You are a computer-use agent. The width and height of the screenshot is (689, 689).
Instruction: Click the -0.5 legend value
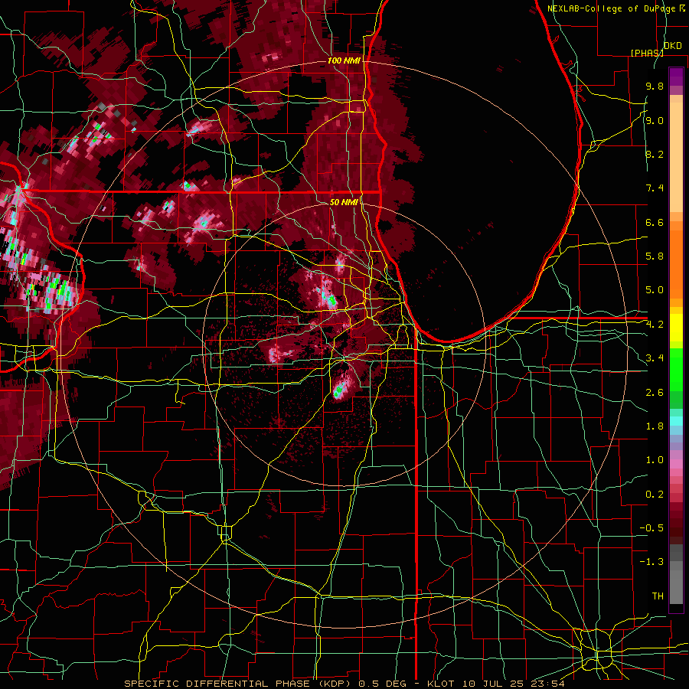coord(651,528)
